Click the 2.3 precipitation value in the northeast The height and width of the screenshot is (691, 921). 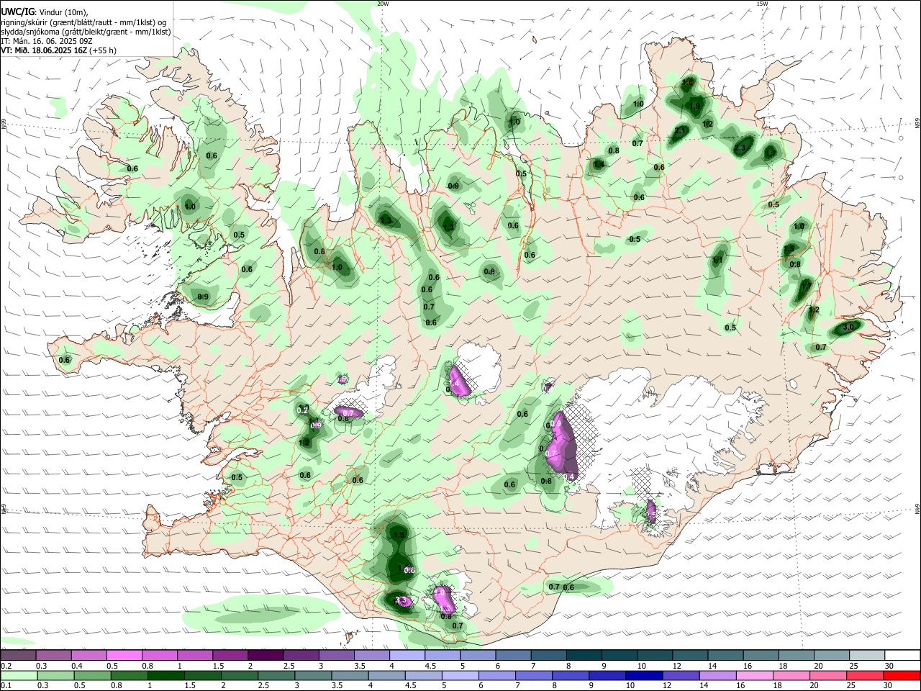(740, 148)
